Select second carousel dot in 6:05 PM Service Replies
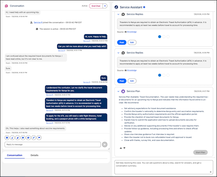This screenshot has height=177, width=217. (164, 37)
